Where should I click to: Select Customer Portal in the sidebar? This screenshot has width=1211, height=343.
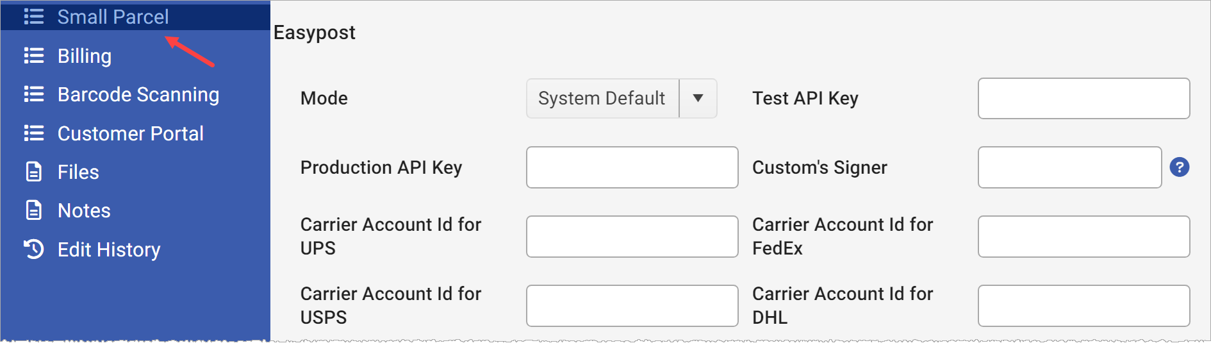click(x=131, y=133)
